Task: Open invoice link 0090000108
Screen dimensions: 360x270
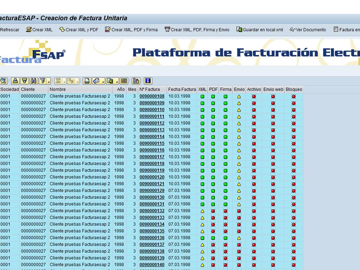Action: tap(152, 96)
